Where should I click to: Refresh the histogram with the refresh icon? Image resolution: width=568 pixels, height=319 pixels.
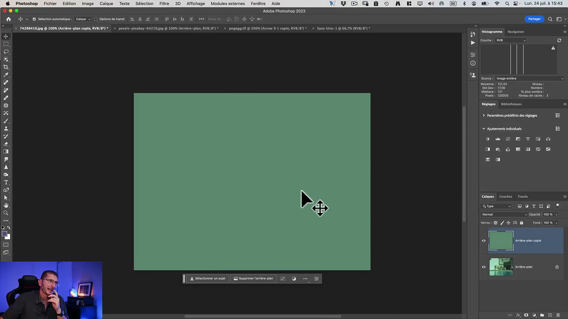click(x=559, y=40)
